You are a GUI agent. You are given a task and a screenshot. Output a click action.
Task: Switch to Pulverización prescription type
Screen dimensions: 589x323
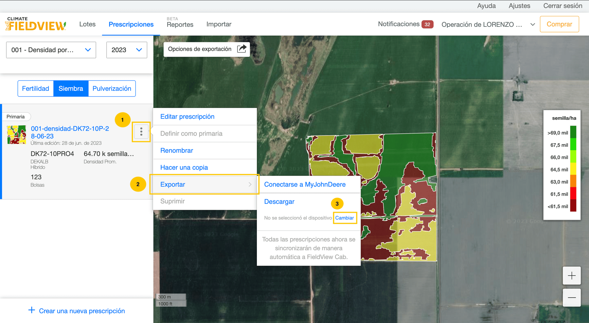(x=112, y=89)
